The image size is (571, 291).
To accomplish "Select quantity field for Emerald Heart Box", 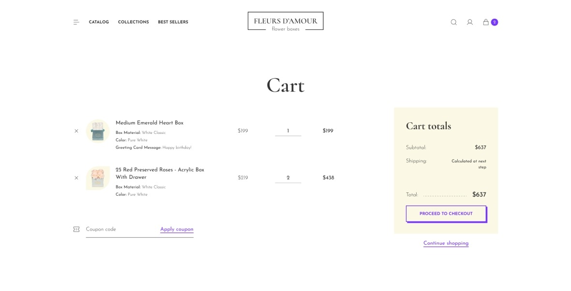I will [x=288, y=131].
